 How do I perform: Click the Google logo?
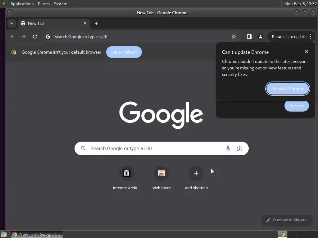coord(161,115)
